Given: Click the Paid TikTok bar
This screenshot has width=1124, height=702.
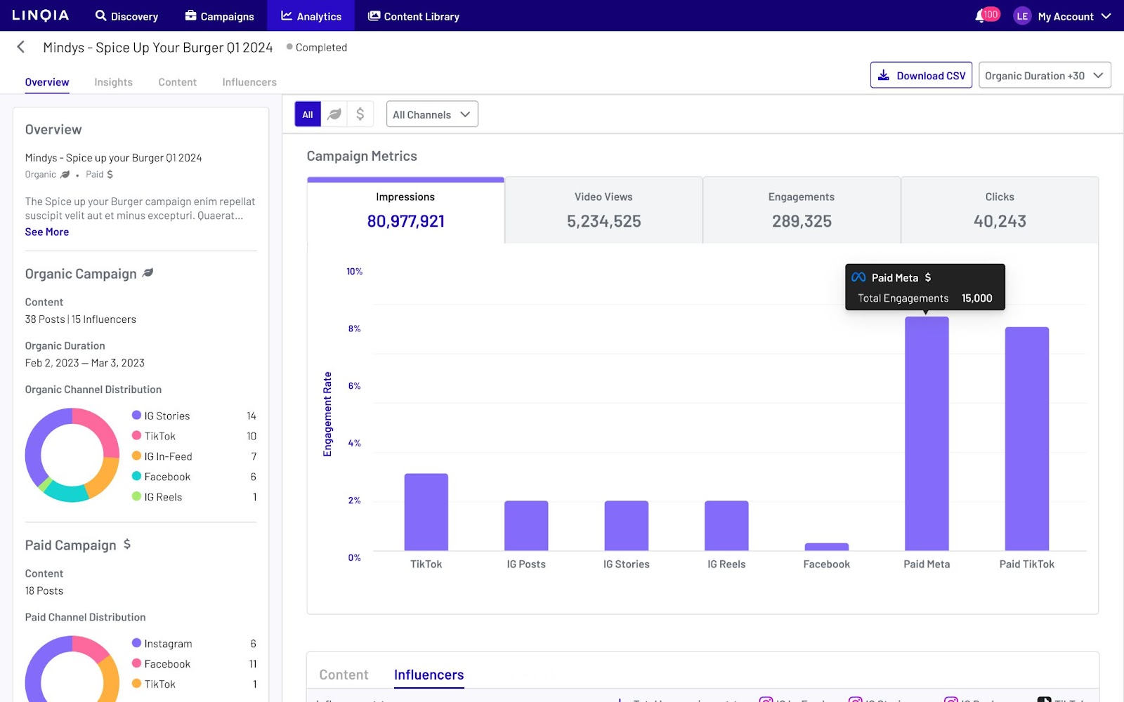Looking at the screenshot, I should (x=1027, y=439).
